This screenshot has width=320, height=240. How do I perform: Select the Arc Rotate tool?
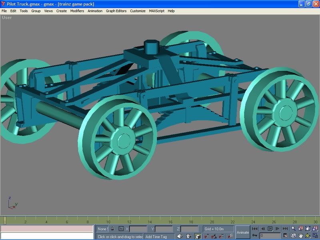tap(308, 236)
